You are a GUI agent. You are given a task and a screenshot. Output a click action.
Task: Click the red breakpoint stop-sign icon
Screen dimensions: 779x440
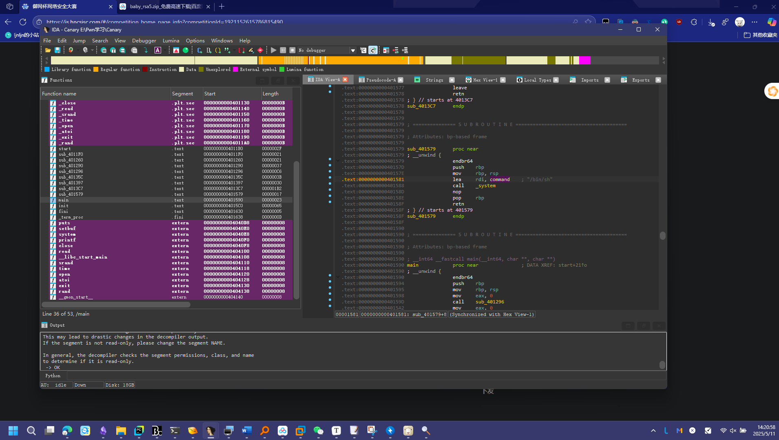pyautogui.click(x=260, y=50)
